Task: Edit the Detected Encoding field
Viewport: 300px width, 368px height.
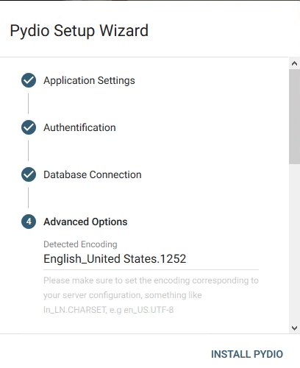Action: [x=151, y=259]
